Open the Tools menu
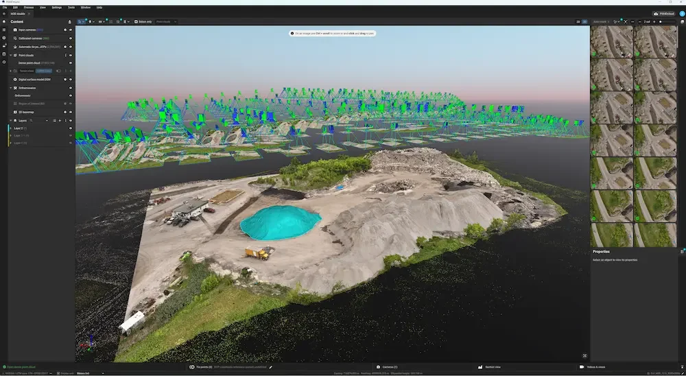The image size is (686, 376). pos(71,8)
